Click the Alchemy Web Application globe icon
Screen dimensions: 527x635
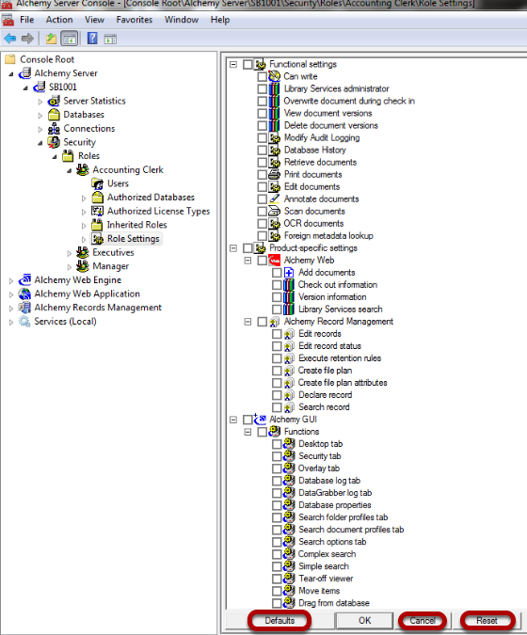[24, 294]
